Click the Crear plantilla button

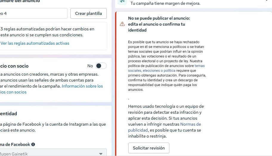(x=88, y=13)
